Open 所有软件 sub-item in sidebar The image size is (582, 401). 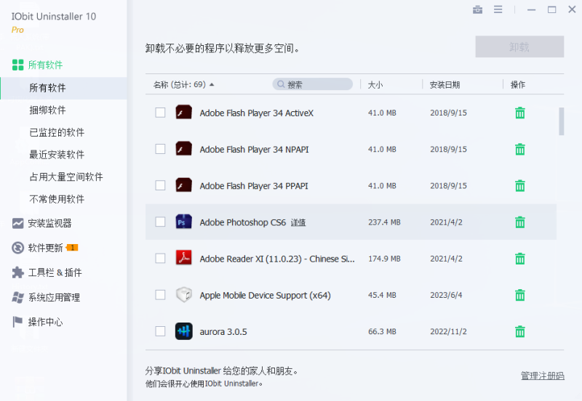click(x=63, y=88)
